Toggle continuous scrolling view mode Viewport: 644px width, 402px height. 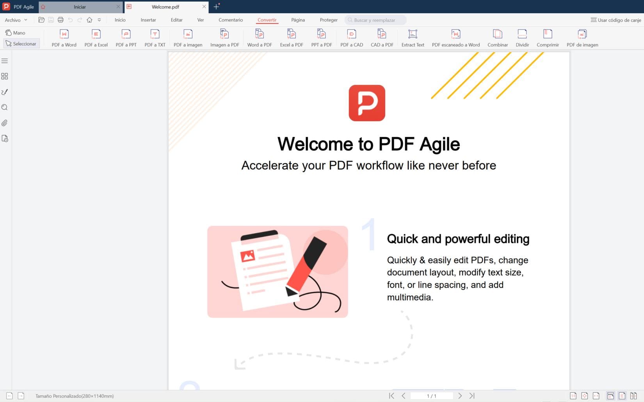610,396
